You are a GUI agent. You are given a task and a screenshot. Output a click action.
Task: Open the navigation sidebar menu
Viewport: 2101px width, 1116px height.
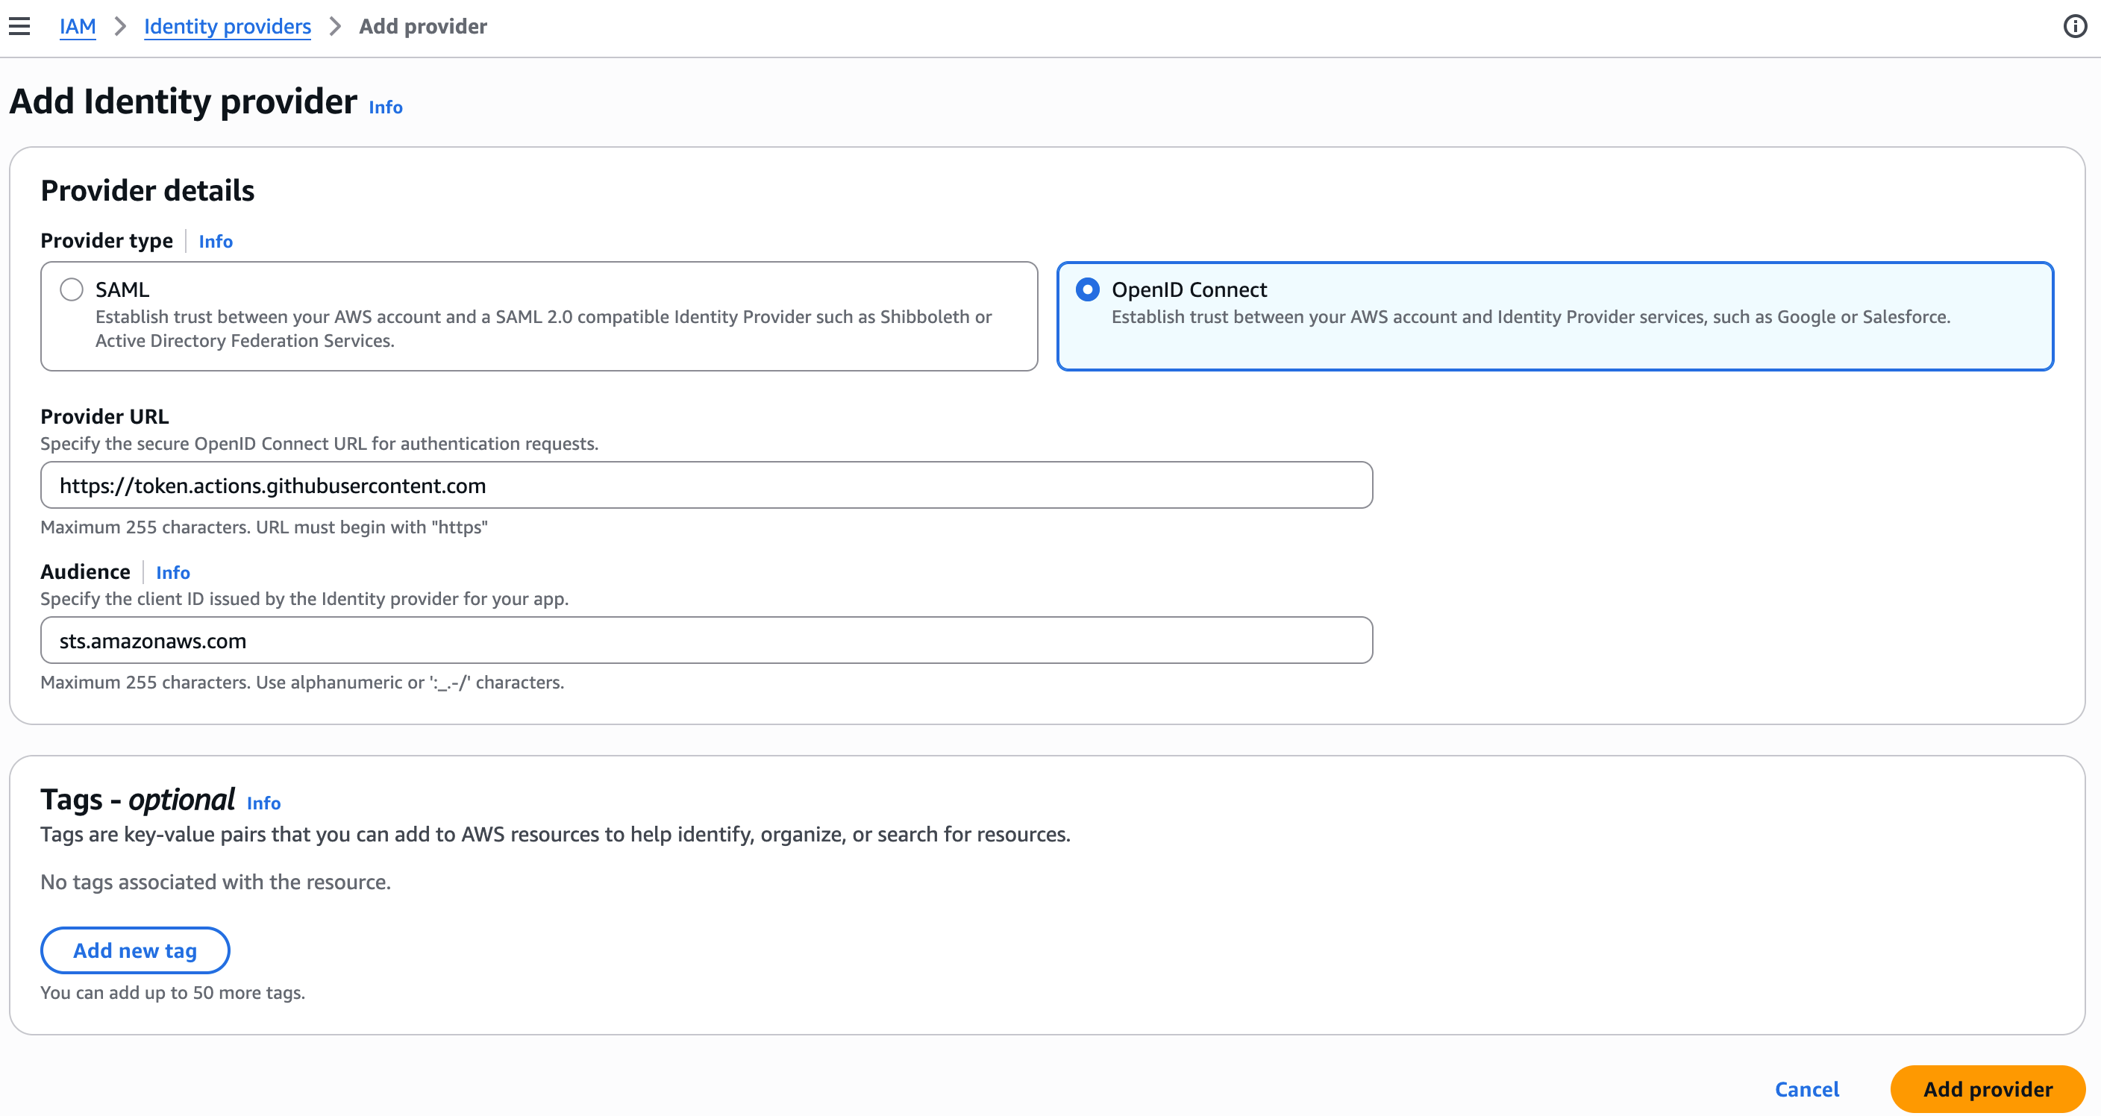pos(19,25)
